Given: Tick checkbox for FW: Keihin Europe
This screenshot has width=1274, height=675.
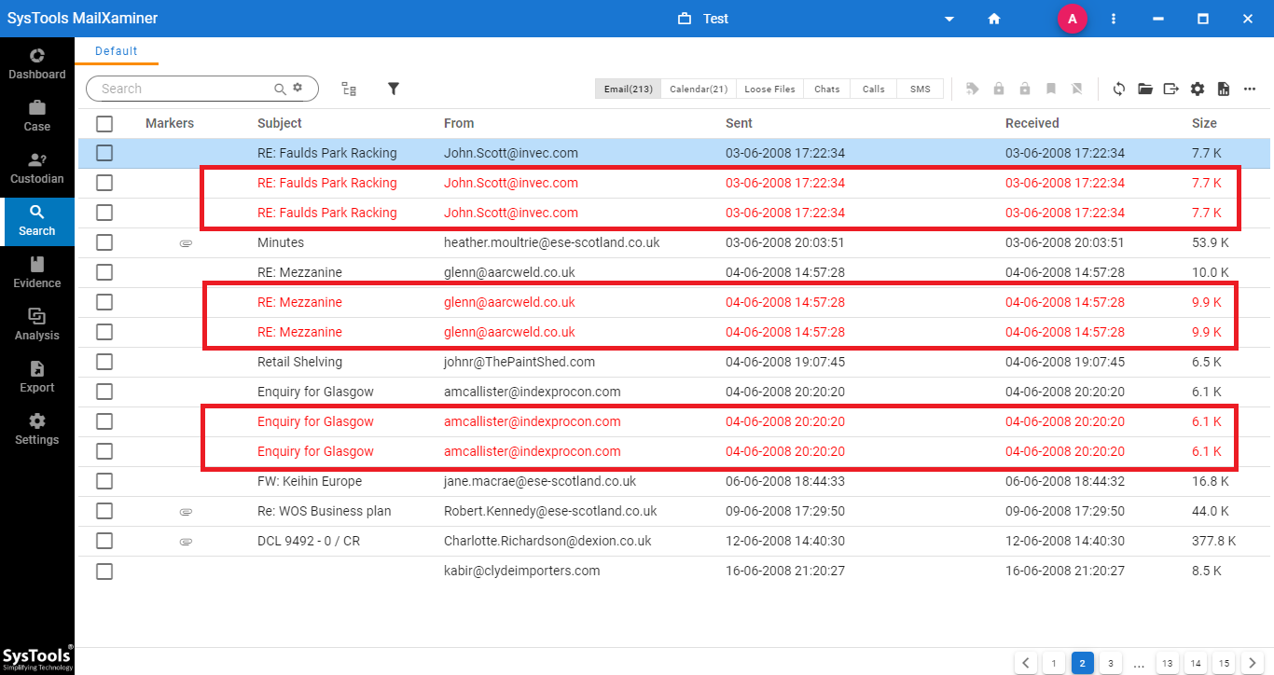Looking at the screenshot, I should (104, 481).
